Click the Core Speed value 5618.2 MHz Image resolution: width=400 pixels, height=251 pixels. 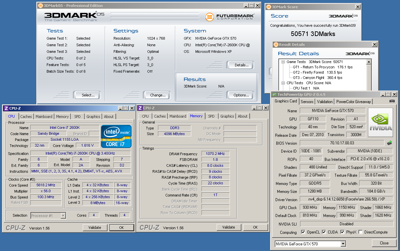tap(46, 185)
